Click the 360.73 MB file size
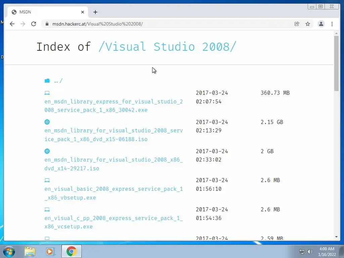The image size is (344, 258). tap(275, 93)
